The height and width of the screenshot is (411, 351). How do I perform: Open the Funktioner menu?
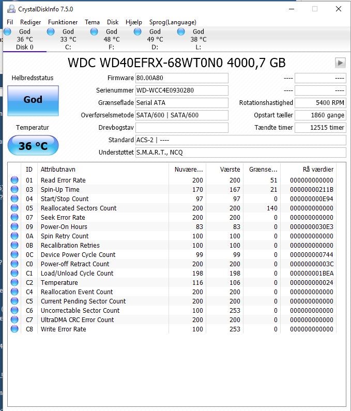pos(63,22)
